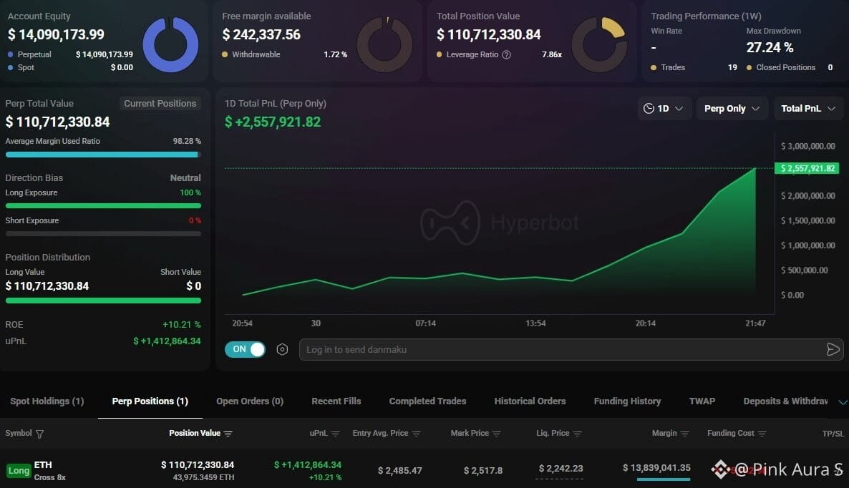Open the Total PnL dropdown
This screenshot has height=488, width=849.
click(x=808, y=108)
